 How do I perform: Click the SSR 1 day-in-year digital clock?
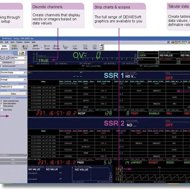coord(56,113)
